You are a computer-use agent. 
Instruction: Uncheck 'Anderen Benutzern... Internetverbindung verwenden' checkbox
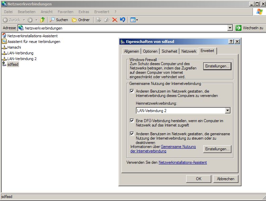click(132, 91)
